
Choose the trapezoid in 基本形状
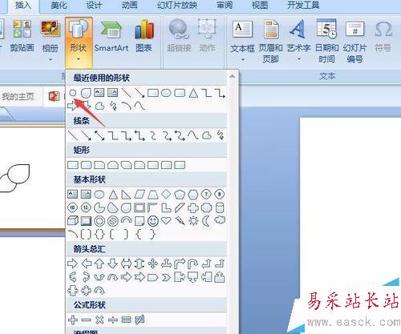pyautogui.click(x=153, y=195)
